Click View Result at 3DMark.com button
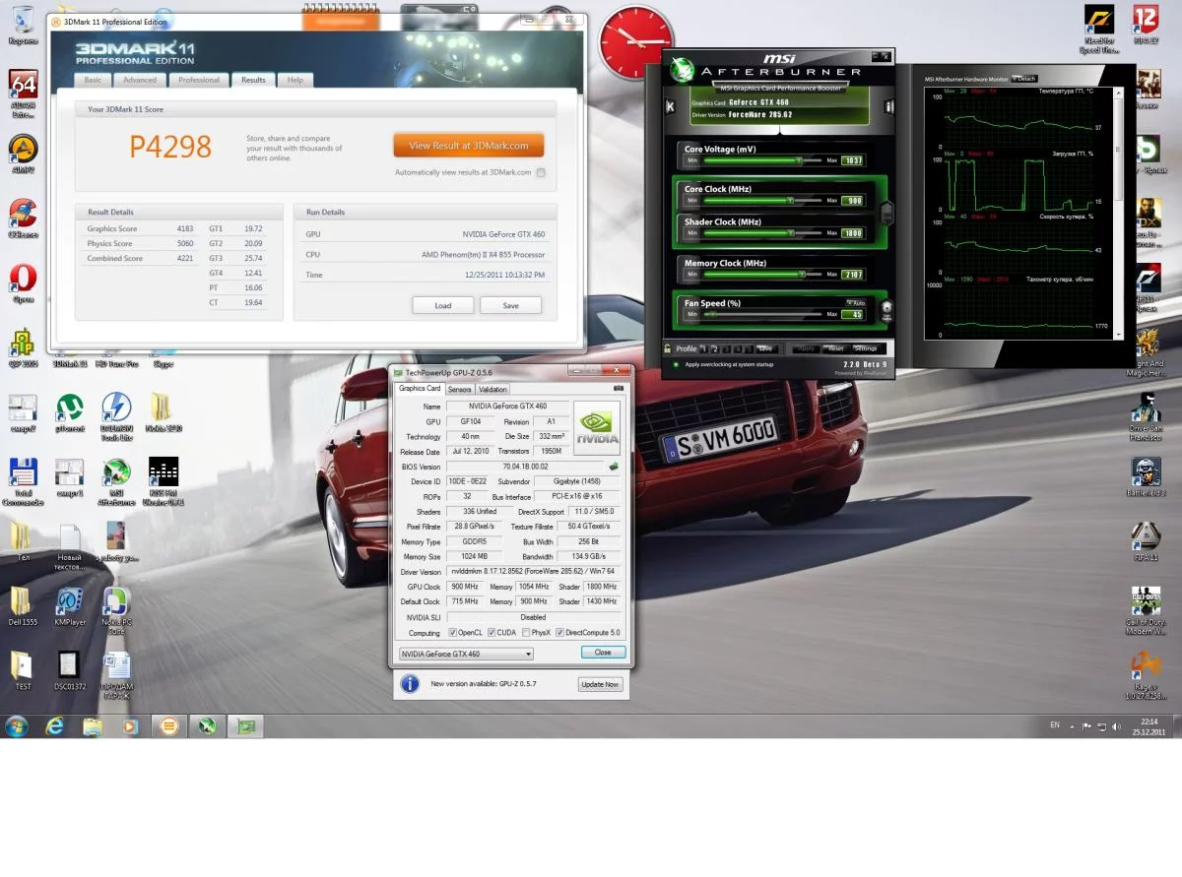 click(x=469, y=145)
